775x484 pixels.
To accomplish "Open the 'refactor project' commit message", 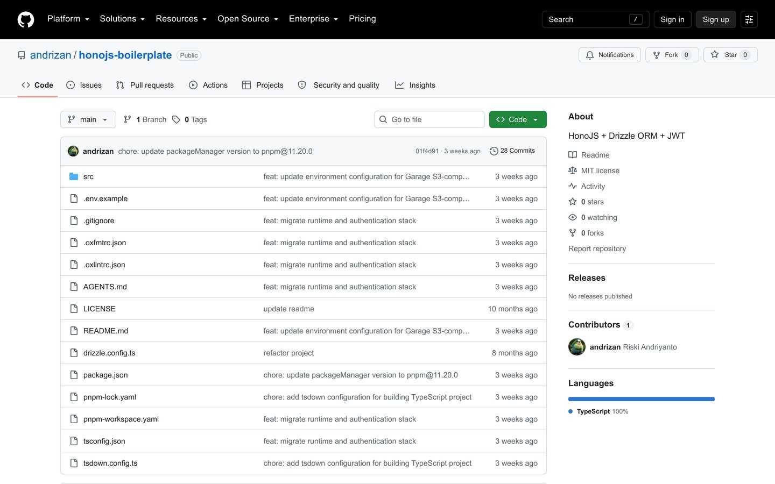I will tap(288, 353).
